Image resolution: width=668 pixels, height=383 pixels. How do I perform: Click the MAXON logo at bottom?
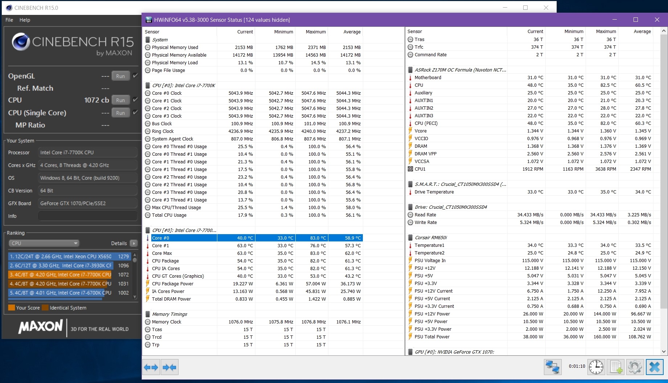pos(41,326)
